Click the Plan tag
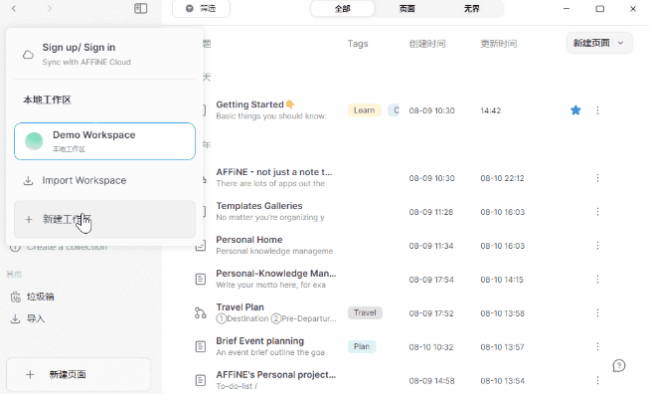650x402 pixels. coord(362,346)
